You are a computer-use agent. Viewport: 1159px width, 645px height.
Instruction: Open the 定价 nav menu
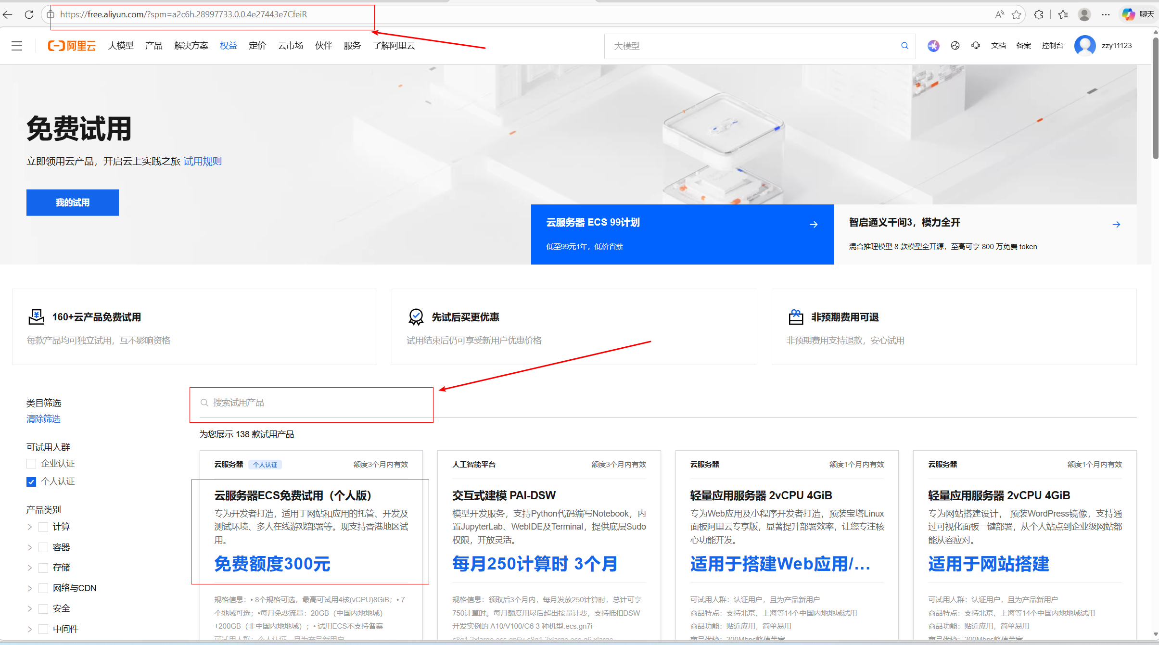click(257, 46)
